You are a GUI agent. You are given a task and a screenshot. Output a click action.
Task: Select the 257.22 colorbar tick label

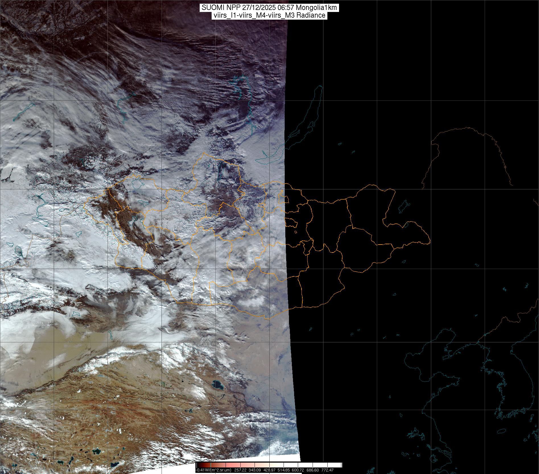click(x=241, y=470)
